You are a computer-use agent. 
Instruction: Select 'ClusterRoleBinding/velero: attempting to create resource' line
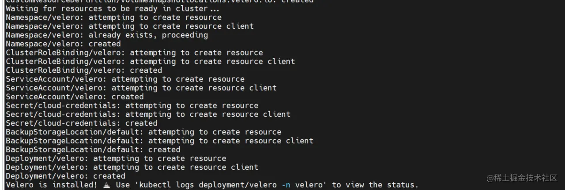coord(134,52)
